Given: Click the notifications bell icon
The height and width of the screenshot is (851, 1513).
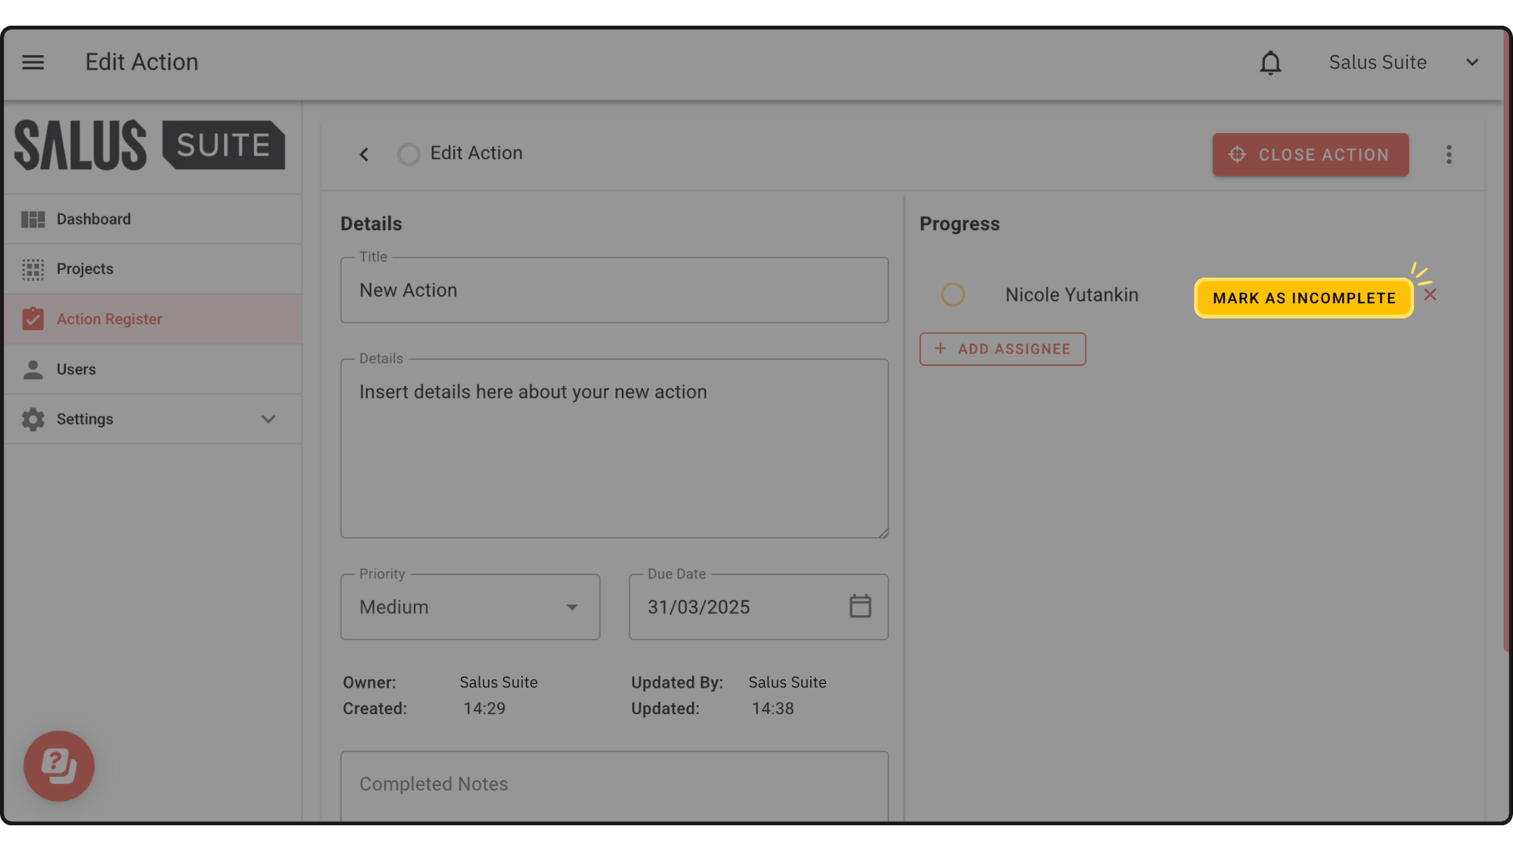Looking at the screenshot, I should [x=1270, y=63].
